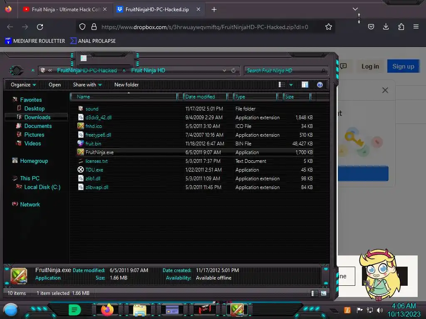Viewport: 426px width, 319px height.
Task: Sort files by Type column
Action: (x=255, y=97)
